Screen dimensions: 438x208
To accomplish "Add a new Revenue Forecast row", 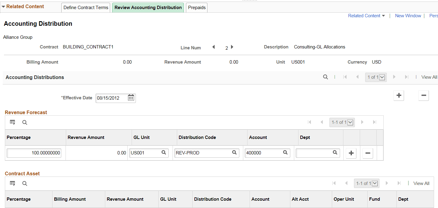I will (x=351, y=153).
